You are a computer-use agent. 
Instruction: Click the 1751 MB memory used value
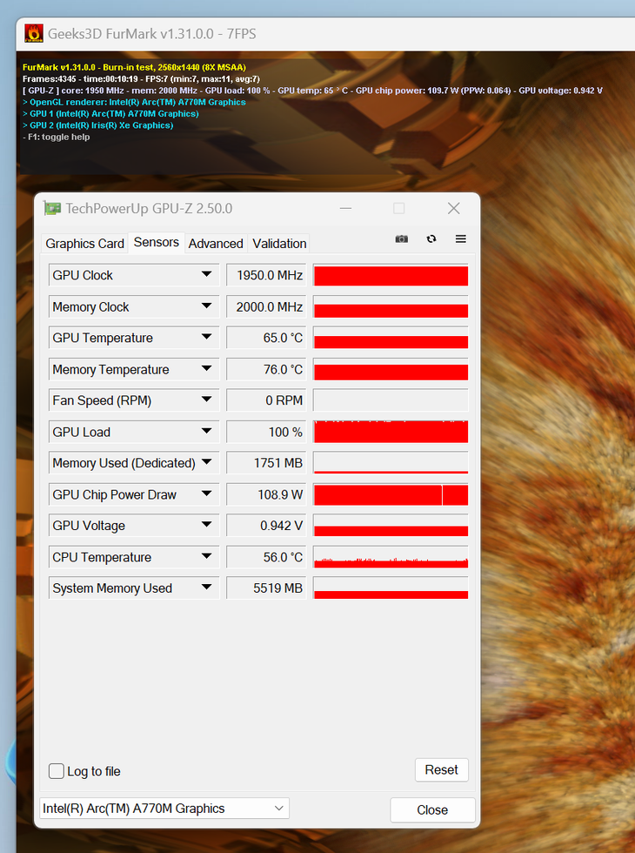266,463
